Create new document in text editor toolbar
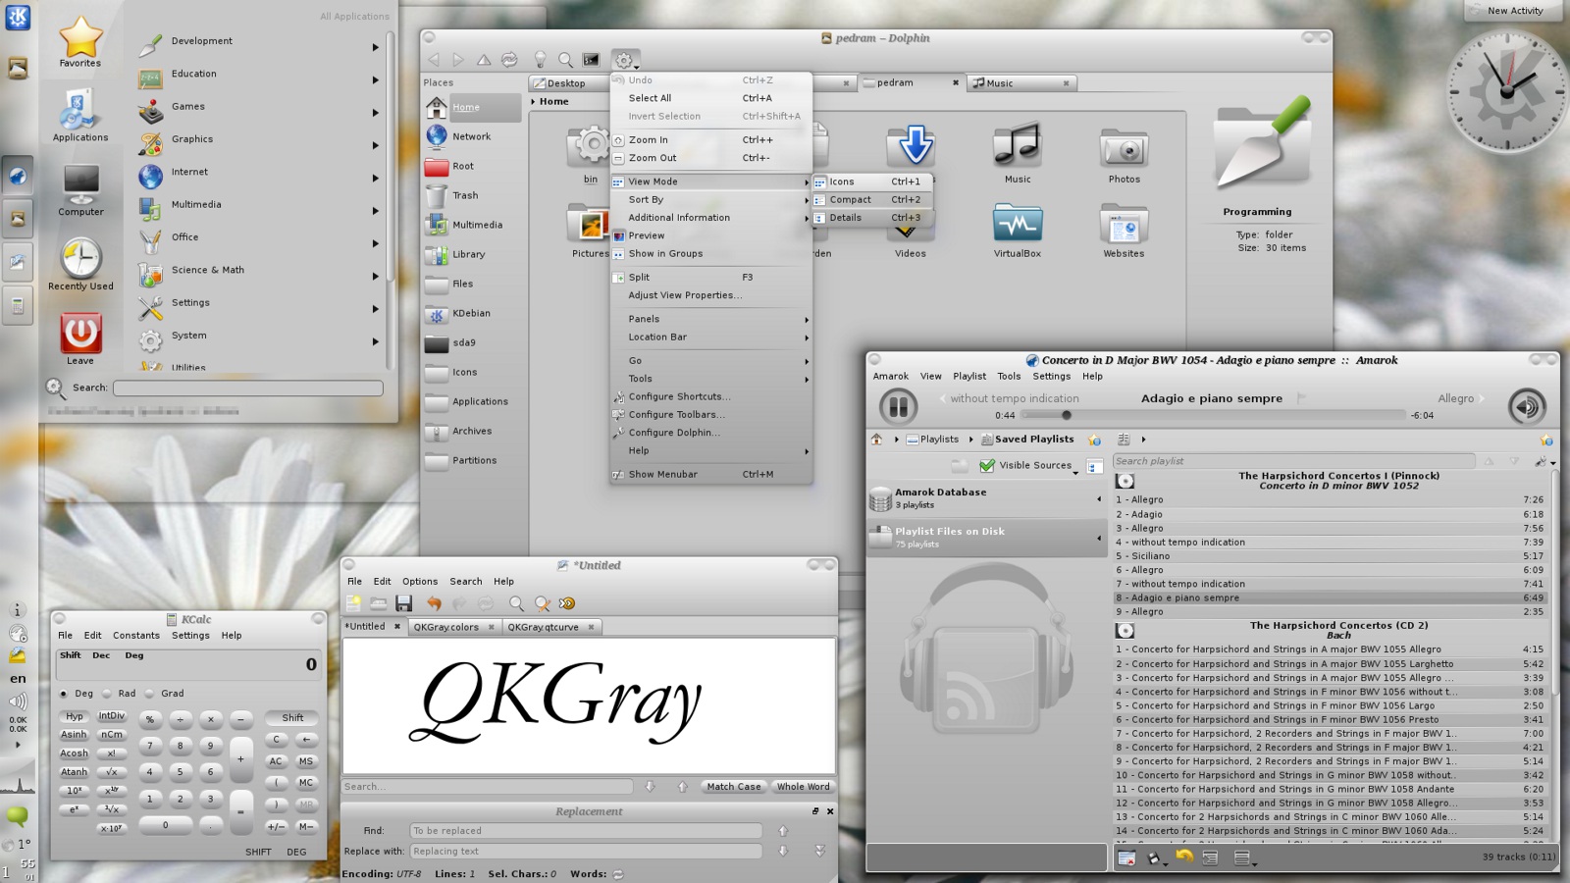 click(x=353, y=603)
